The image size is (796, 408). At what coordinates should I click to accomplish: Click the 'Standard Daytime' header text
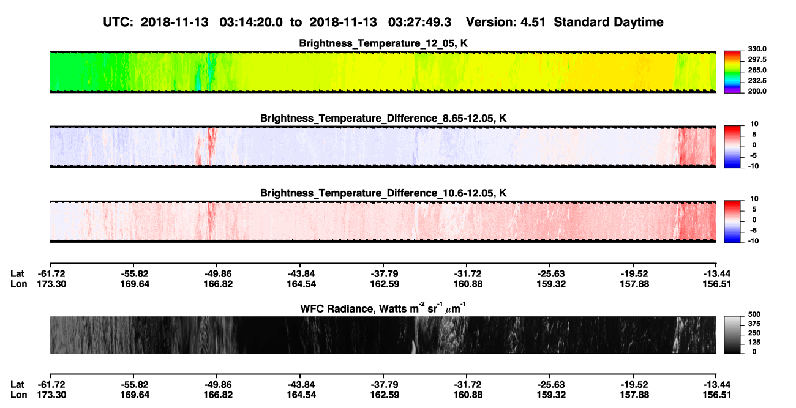(x=610, y=22)
